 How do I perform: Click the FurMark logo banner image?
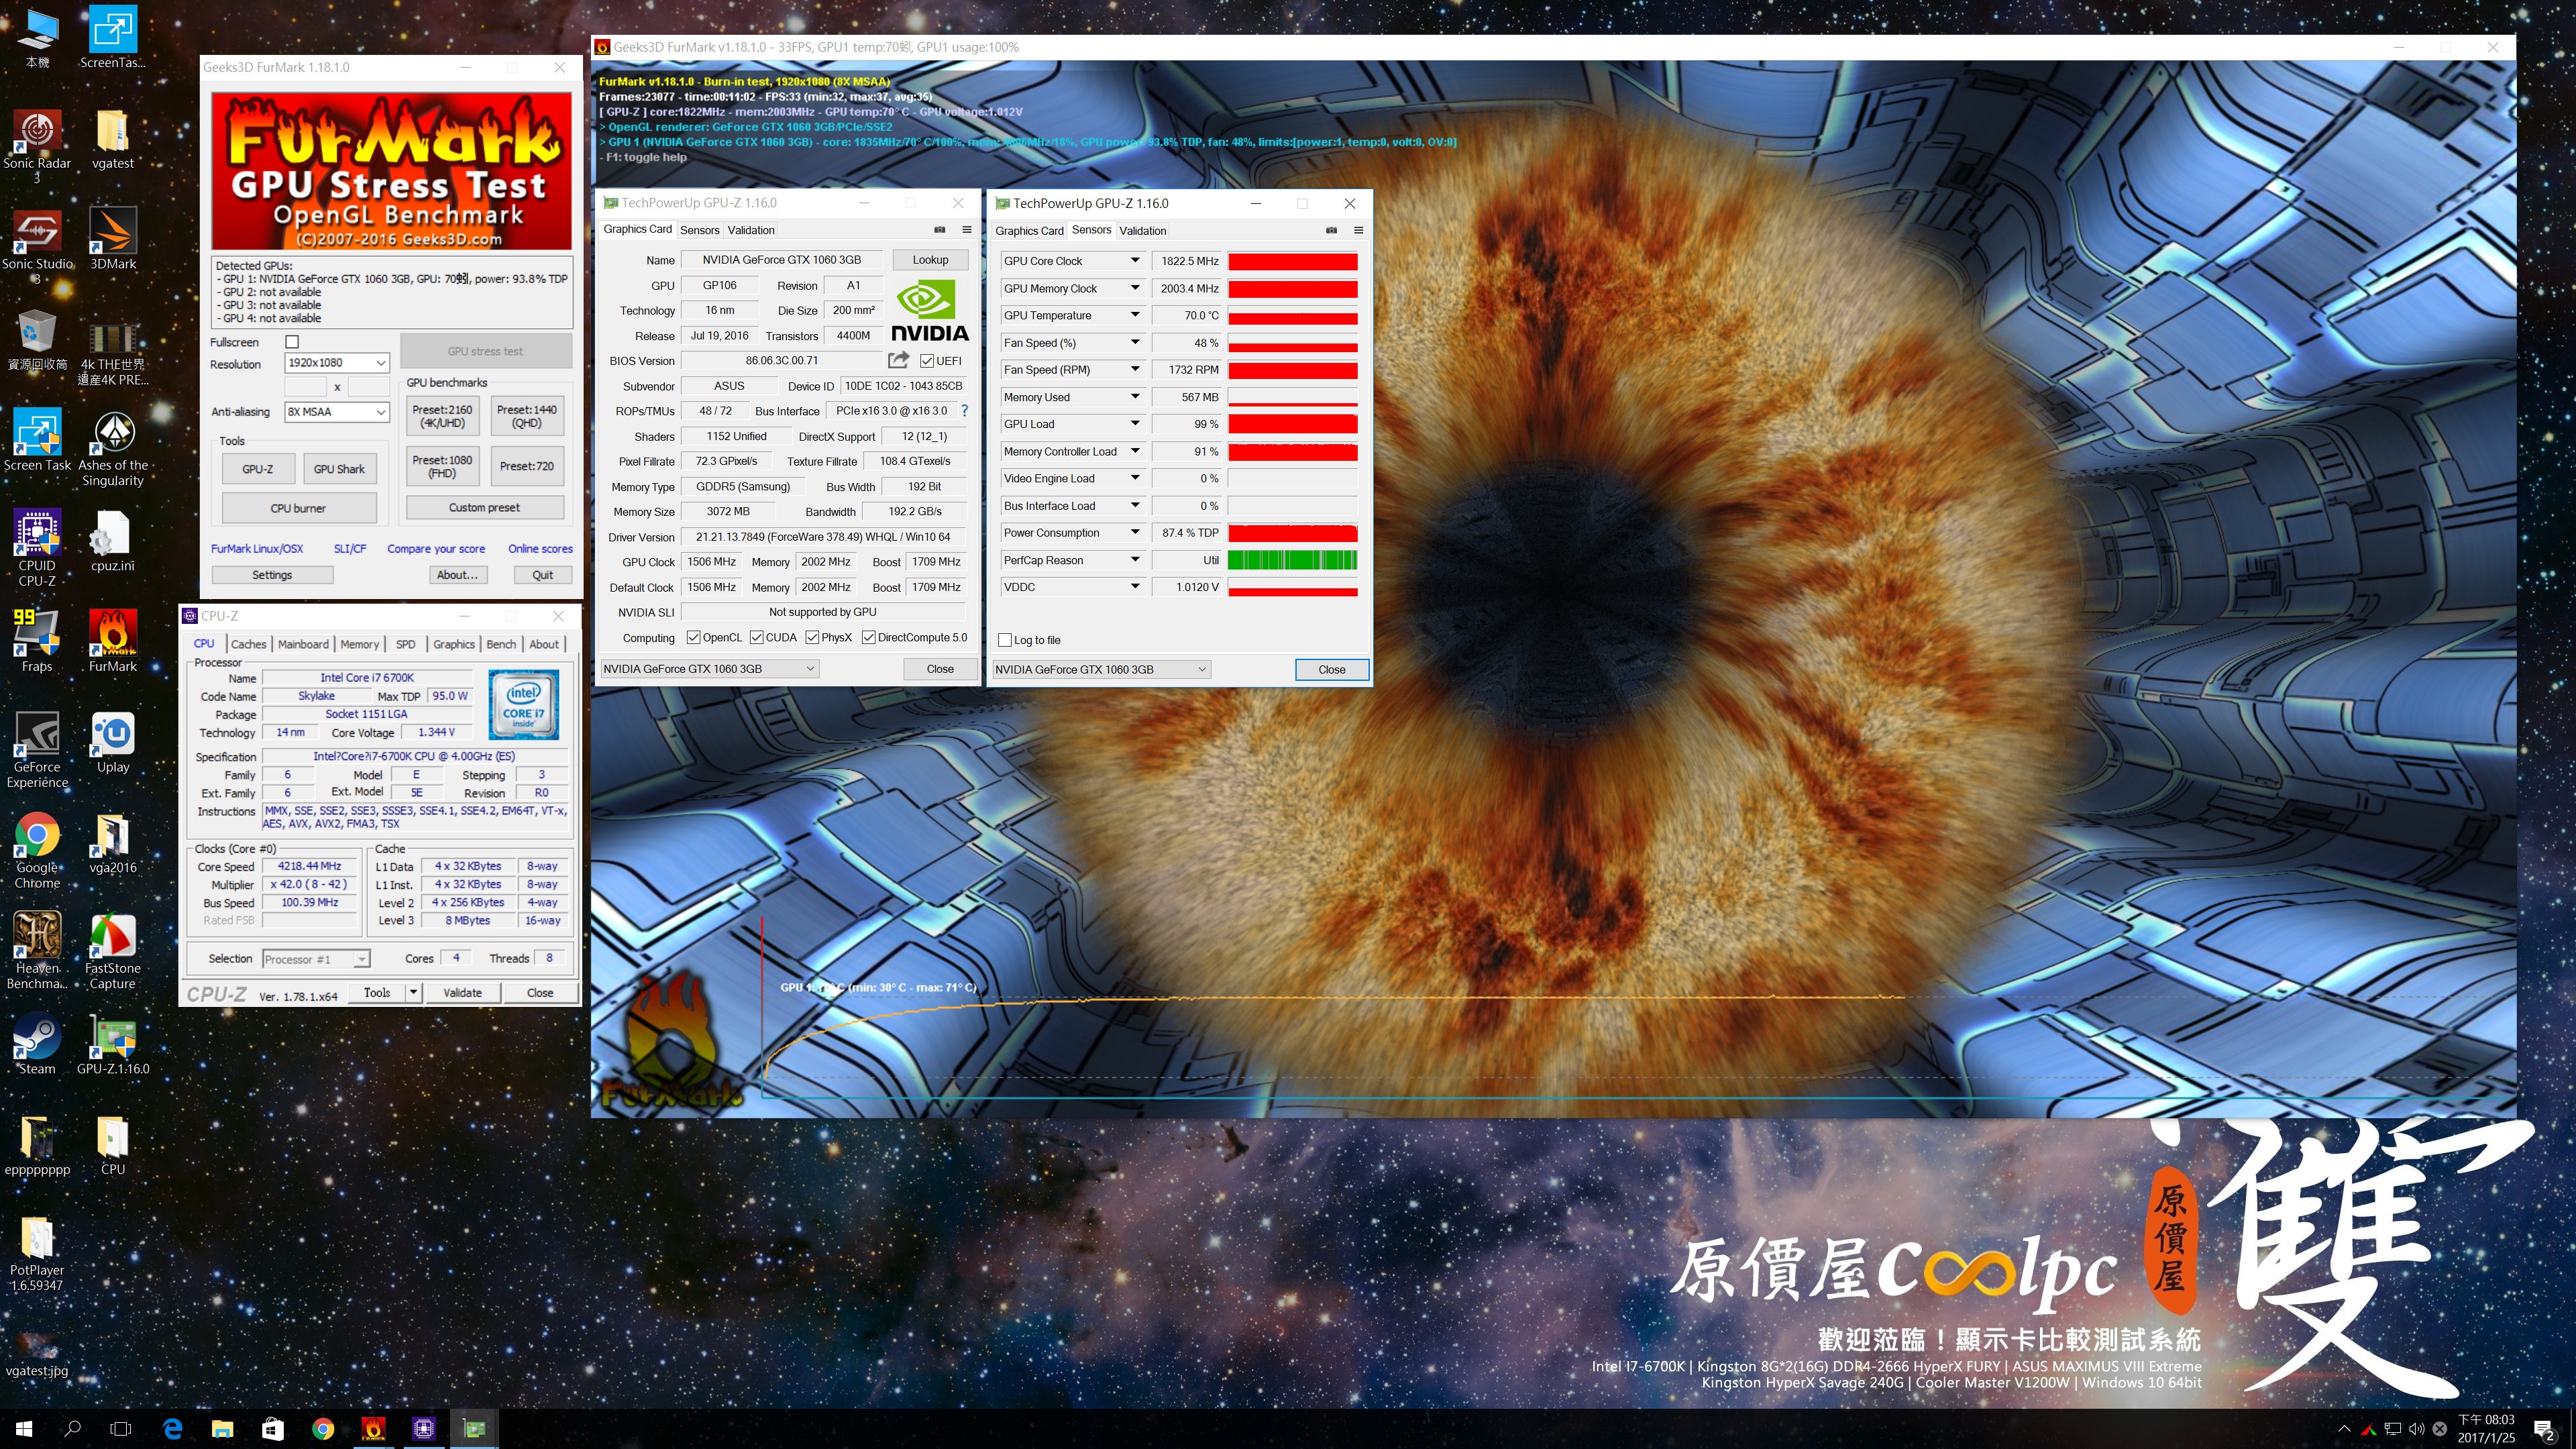pos(391,171)
